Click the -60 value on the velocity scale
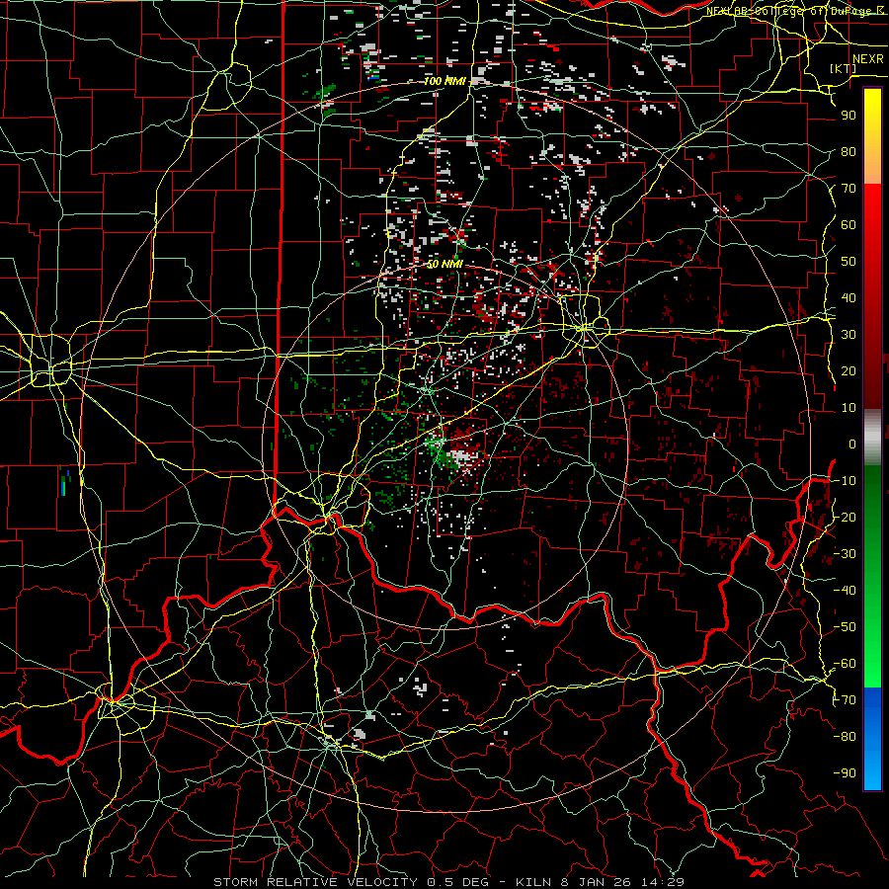This screenshot has width=889, height=889. pyautogui.click(x=845, y=664)
